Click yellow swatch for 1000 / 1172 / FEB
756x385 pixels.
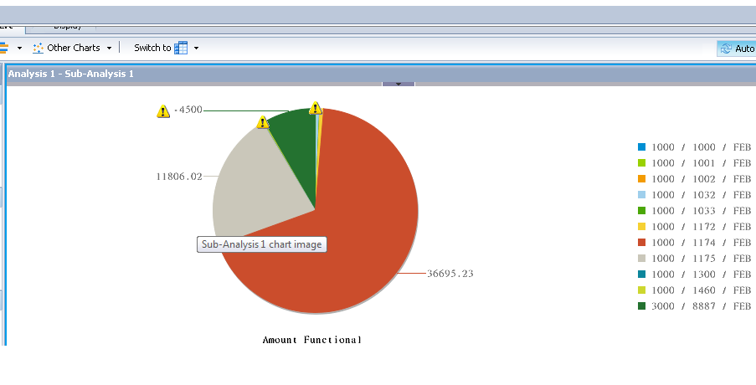tap(641, 227)
